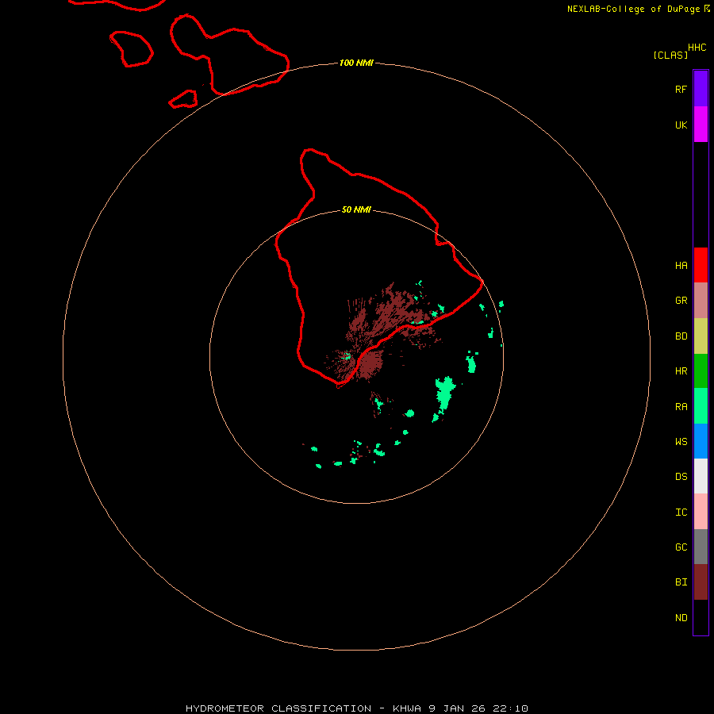Image resolution: width=714 pixels, height=714 pixels.
Task: Pick the HR dark green legend swatch
Action: click(701, 370)
